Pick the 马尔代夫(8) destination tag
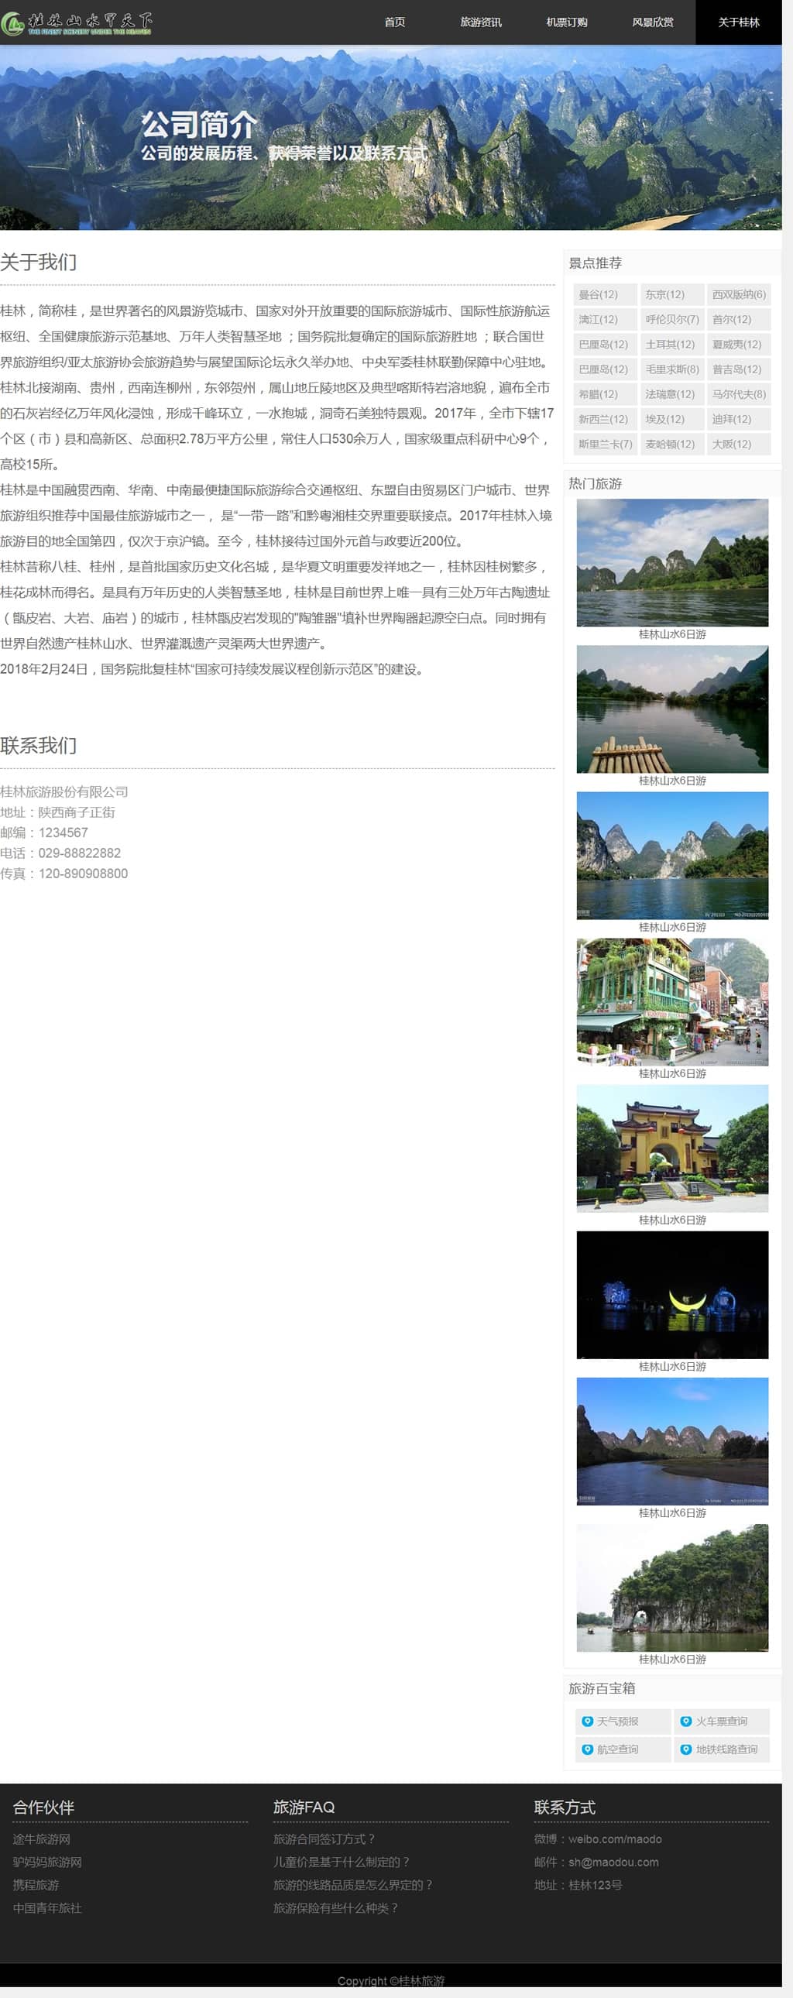The image size is (793, 1998). point(739,394)
